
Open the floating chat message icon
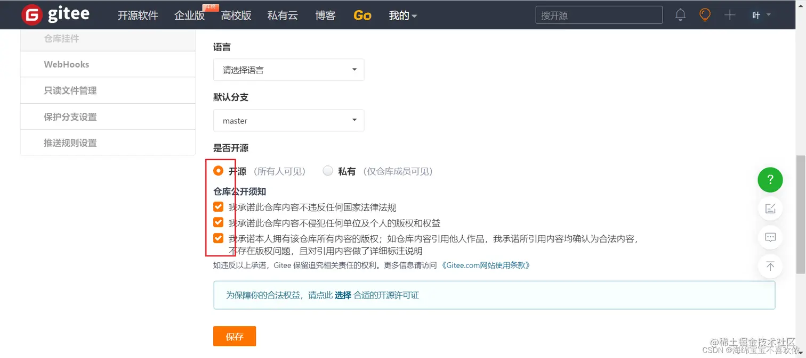[x=770, y=237]
